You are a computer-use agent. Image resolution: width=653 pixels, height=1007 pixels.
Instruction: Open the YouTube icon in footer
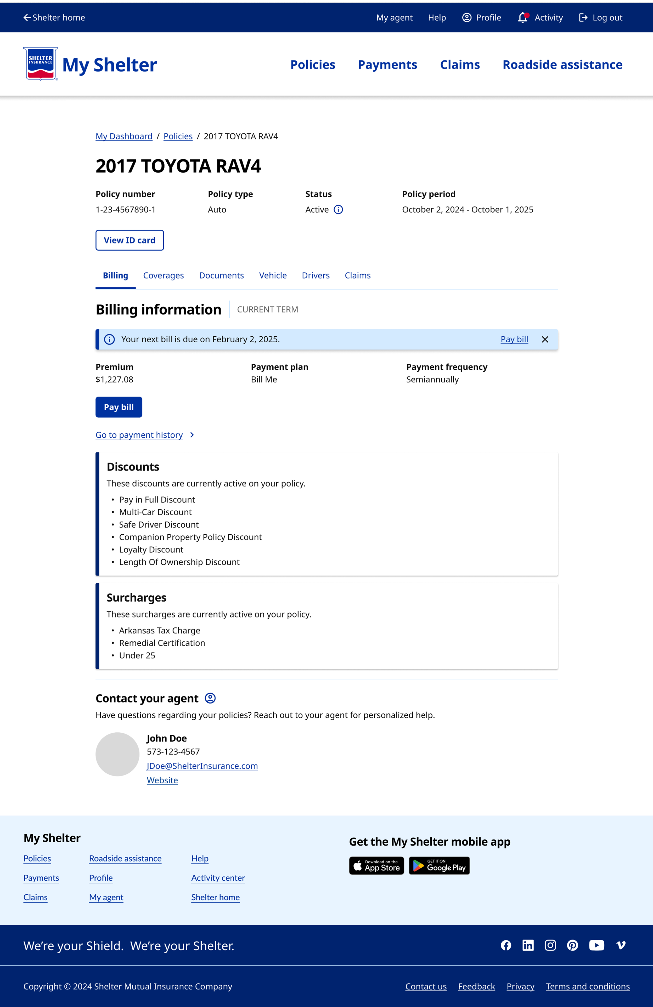[x=596, y=945]
